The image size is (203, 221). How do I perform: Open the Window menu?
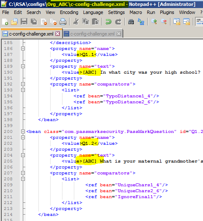[x=187, y=12]
